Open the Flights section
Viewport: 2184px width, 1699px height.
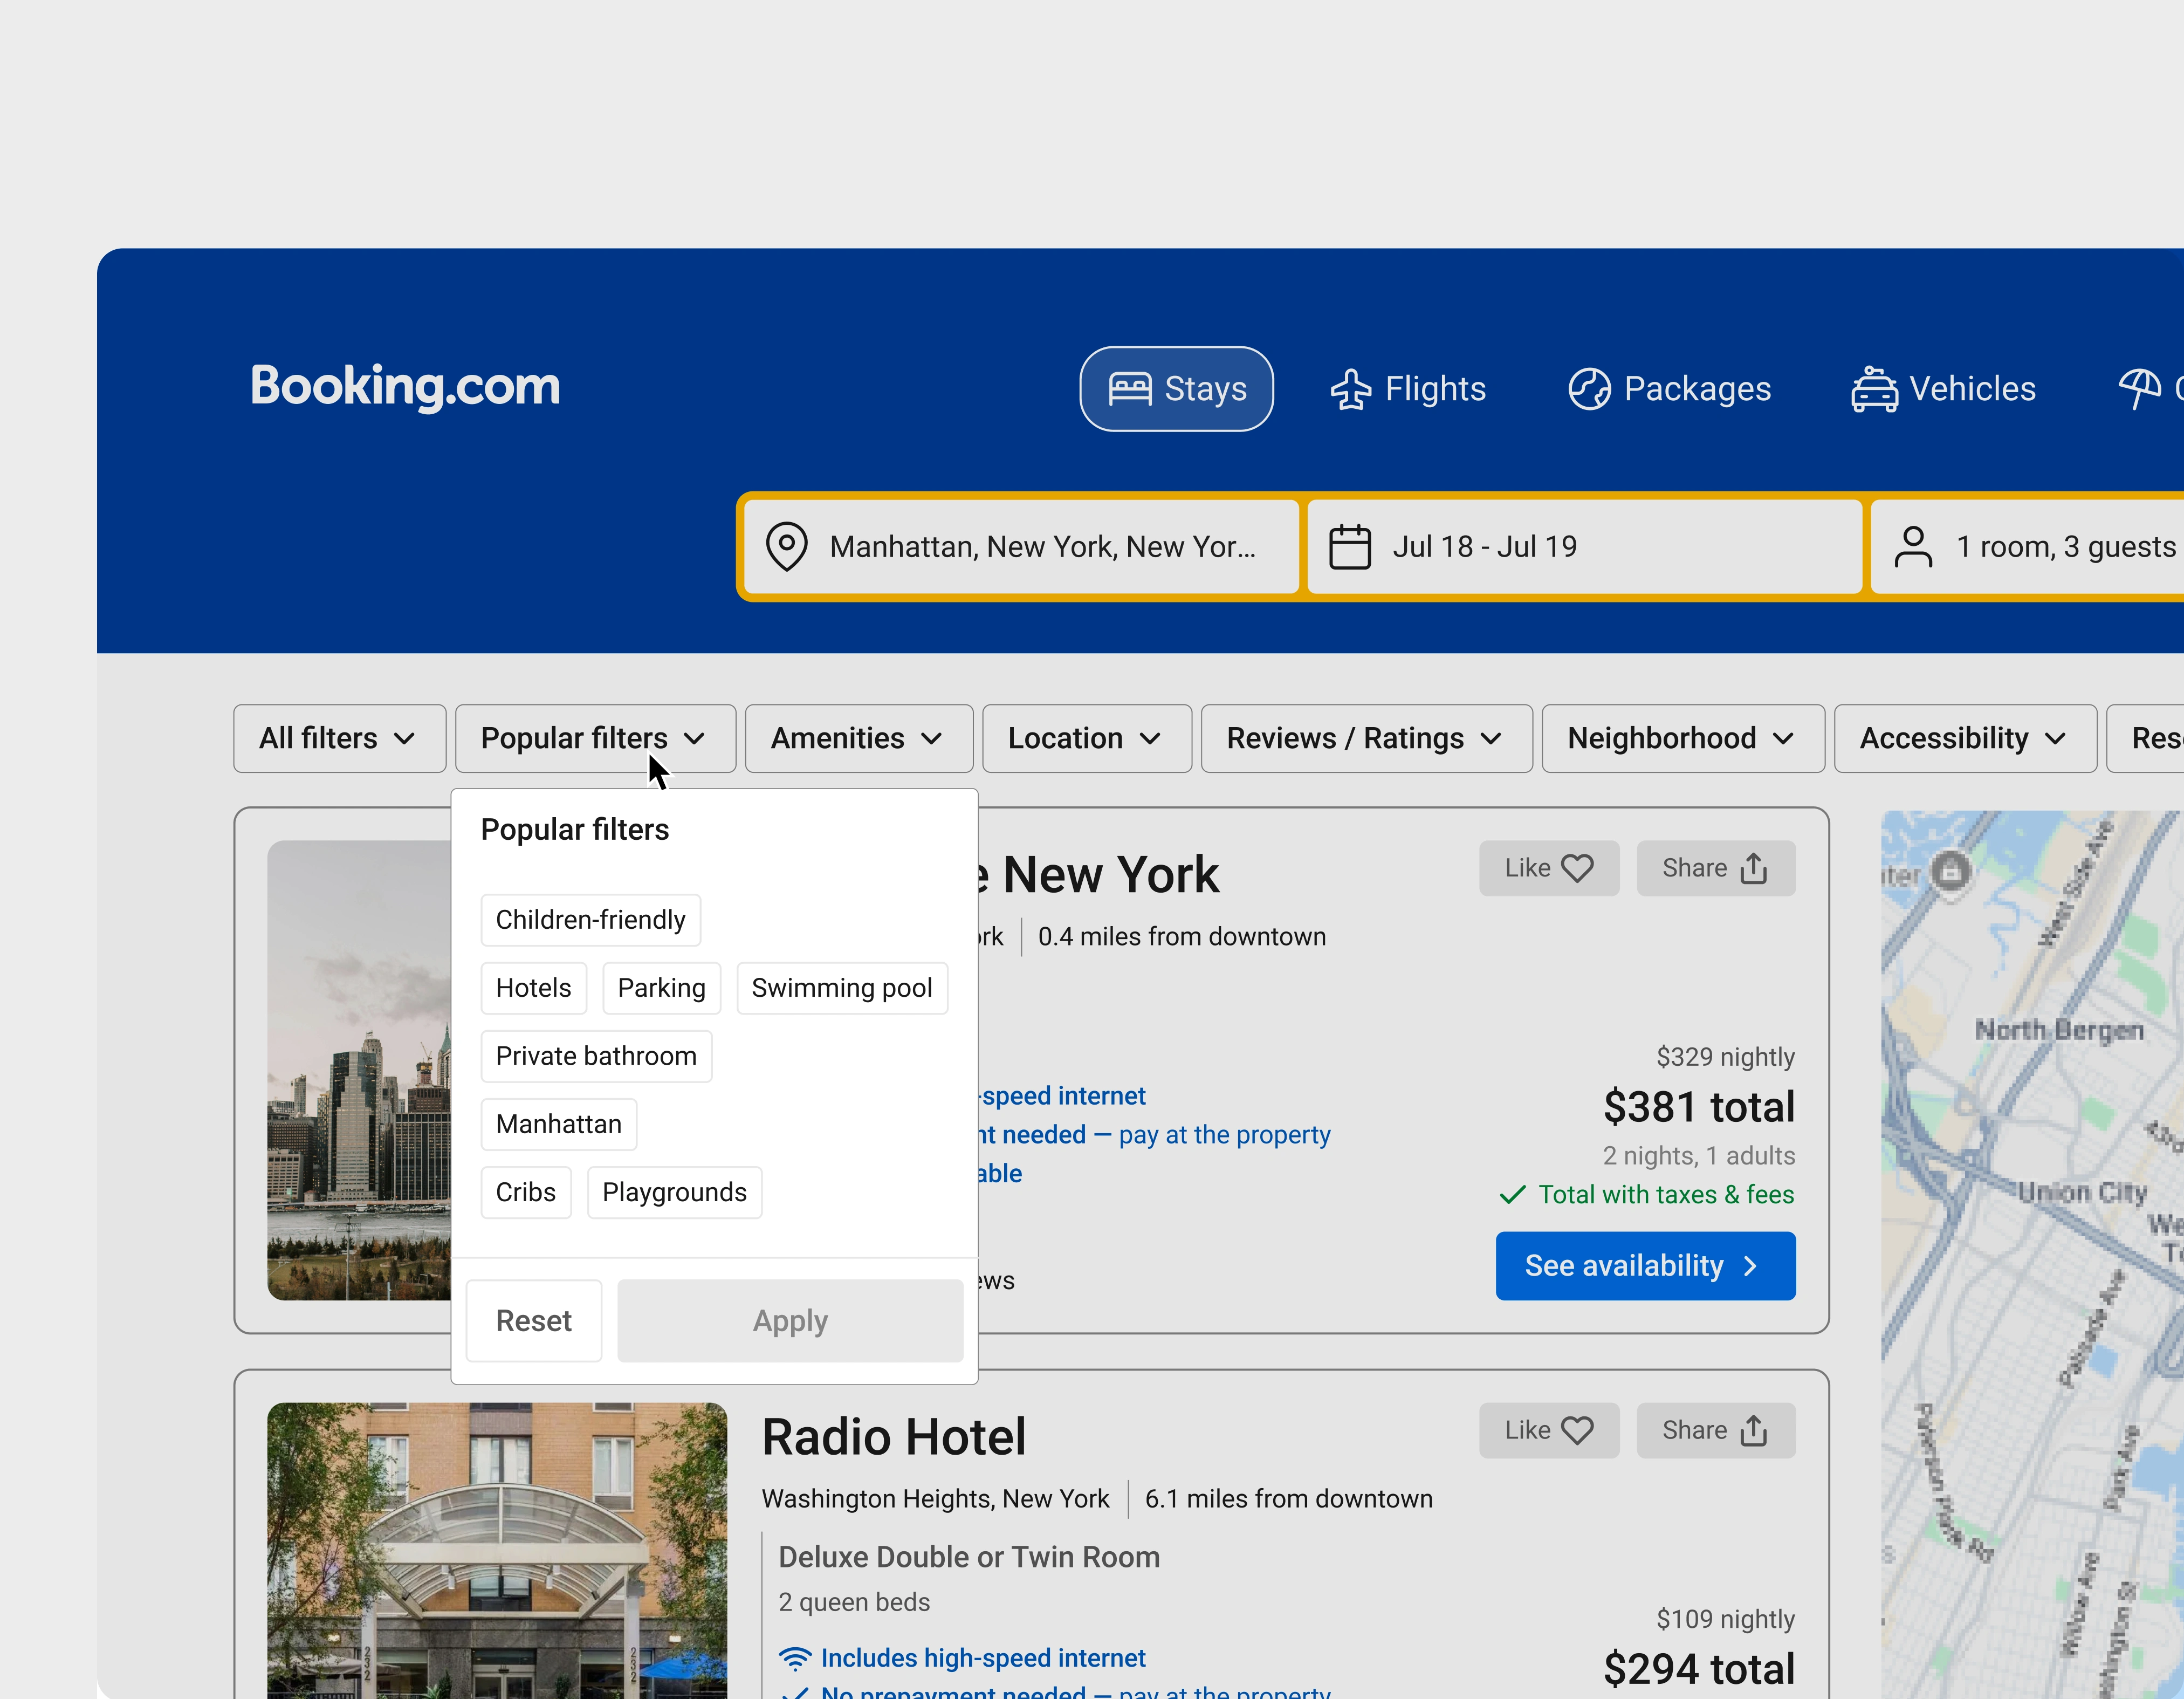click(1408, 389)
